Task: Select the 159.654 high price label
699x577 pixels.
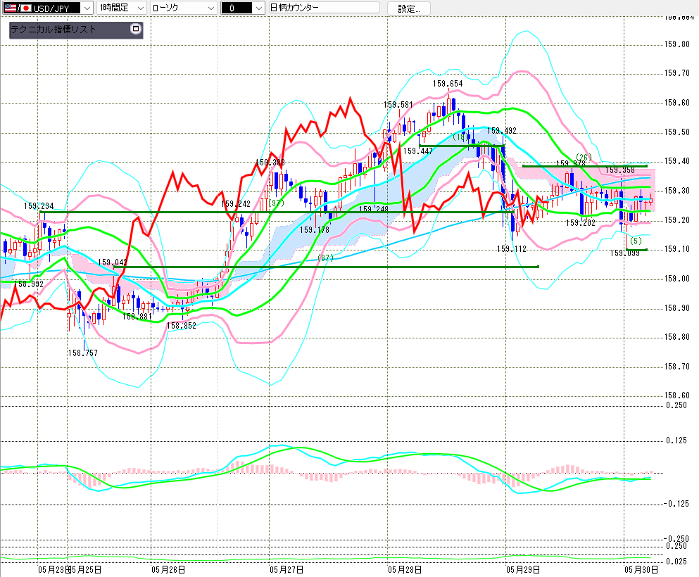Action: [x=448, y=83]
